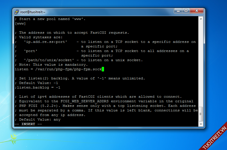Screen dimensions: 227x150
Task: Click '; Set listen(2) backlog' comment line
Action: pos(80,78)
